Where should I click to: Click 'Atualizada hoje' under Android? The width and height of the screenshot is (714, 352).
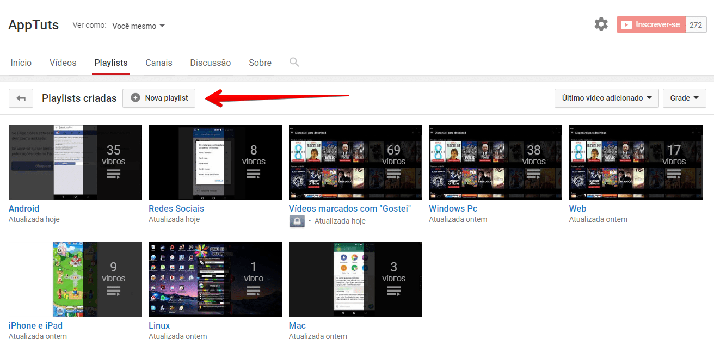[x=34, y=219]
